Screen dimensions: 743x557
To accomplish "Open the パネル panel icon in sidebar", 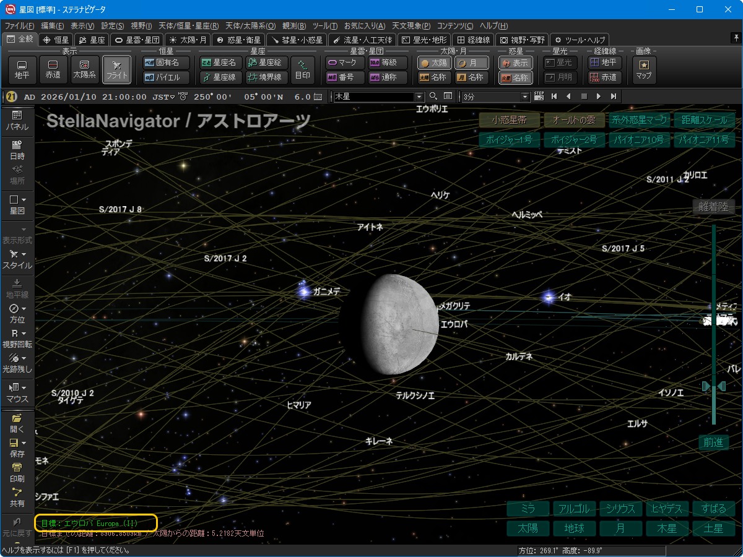I will point(17,120).
